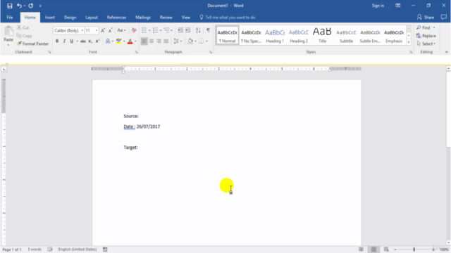Viewport: 451px width, 253px height.
Task: Toggle Italic formatting
Action: pos(64,41)
